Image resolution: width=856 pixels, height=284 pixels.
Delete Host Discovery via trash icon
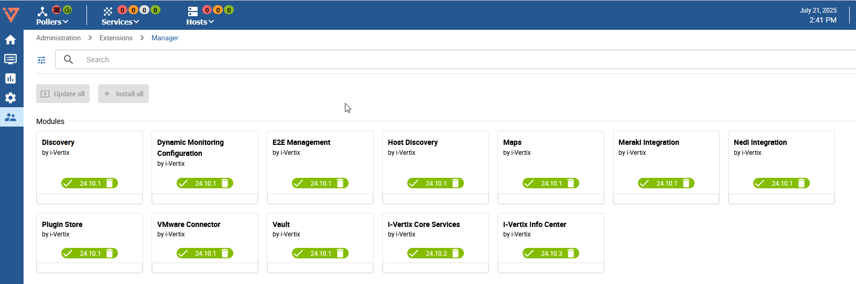tap(456, 183)
